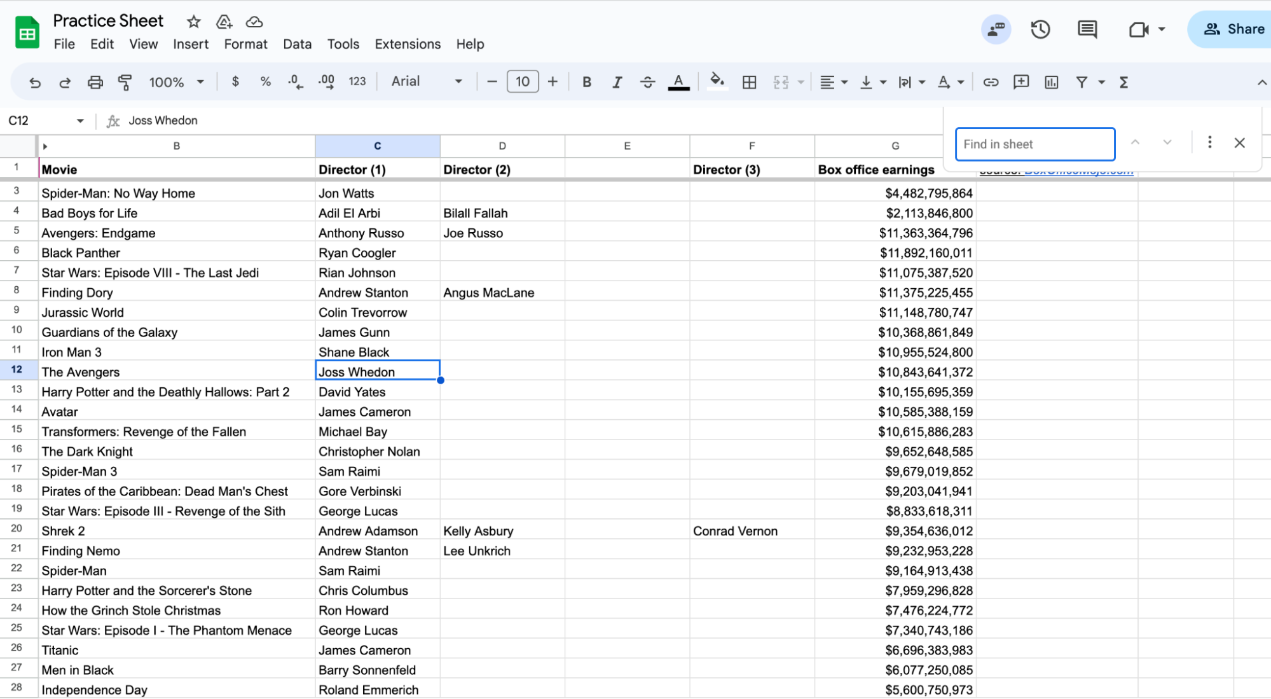Open version history clock icon
This screenshot has height=699, width=1271.
1040,29
